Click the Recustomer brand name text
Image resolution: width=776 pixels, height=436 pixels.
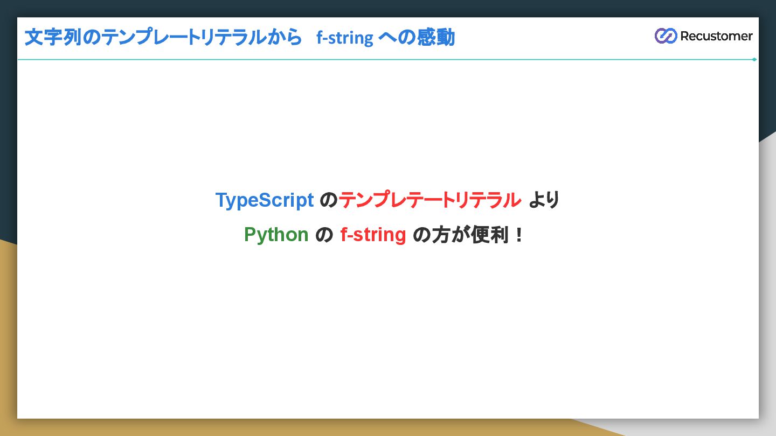pyautogui.click(x=716, y=36)
